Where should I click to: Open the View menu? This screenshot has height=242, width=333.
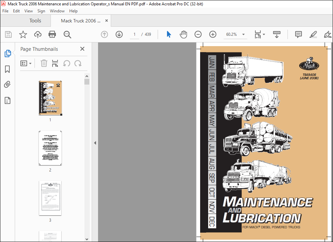pyautogui.click(x=28, y=11)
